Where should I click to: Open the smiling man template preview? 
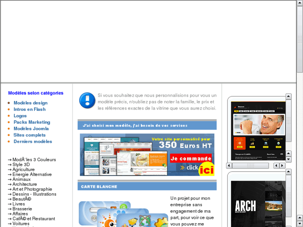pos(258,131)
